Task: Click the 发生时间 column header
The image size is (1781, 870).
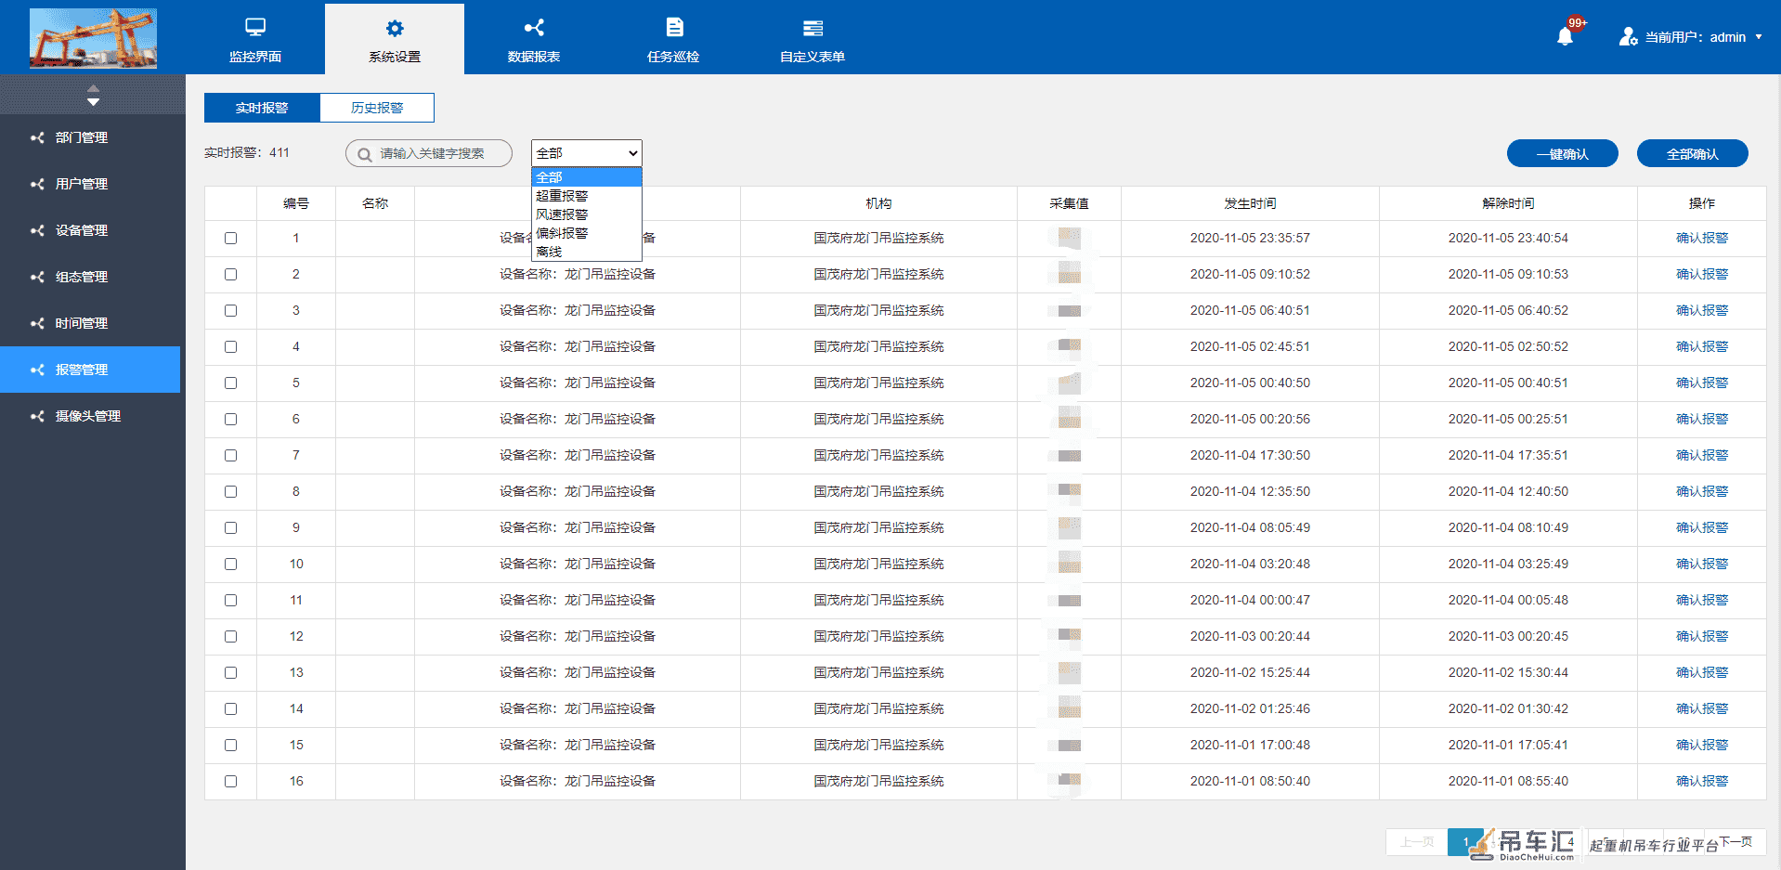Action: pyautogui.click(x=1250, y=203)
